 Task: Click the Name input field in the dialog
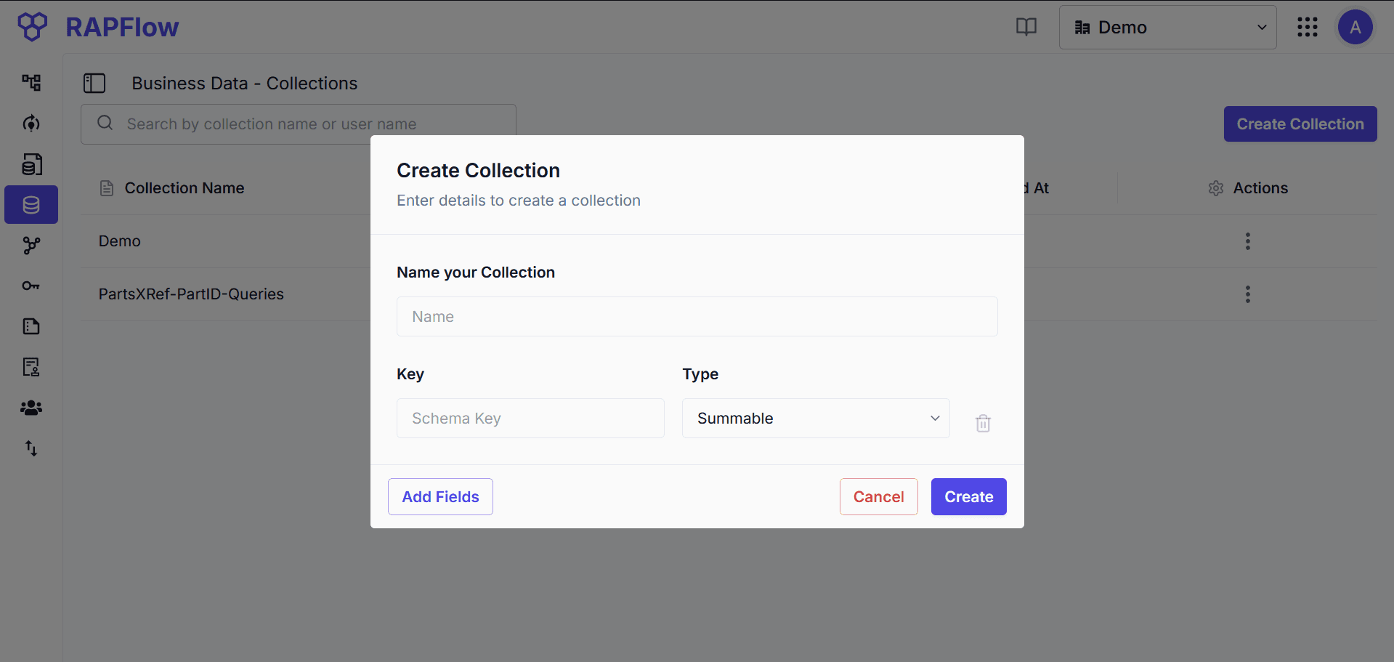(697, 316)
